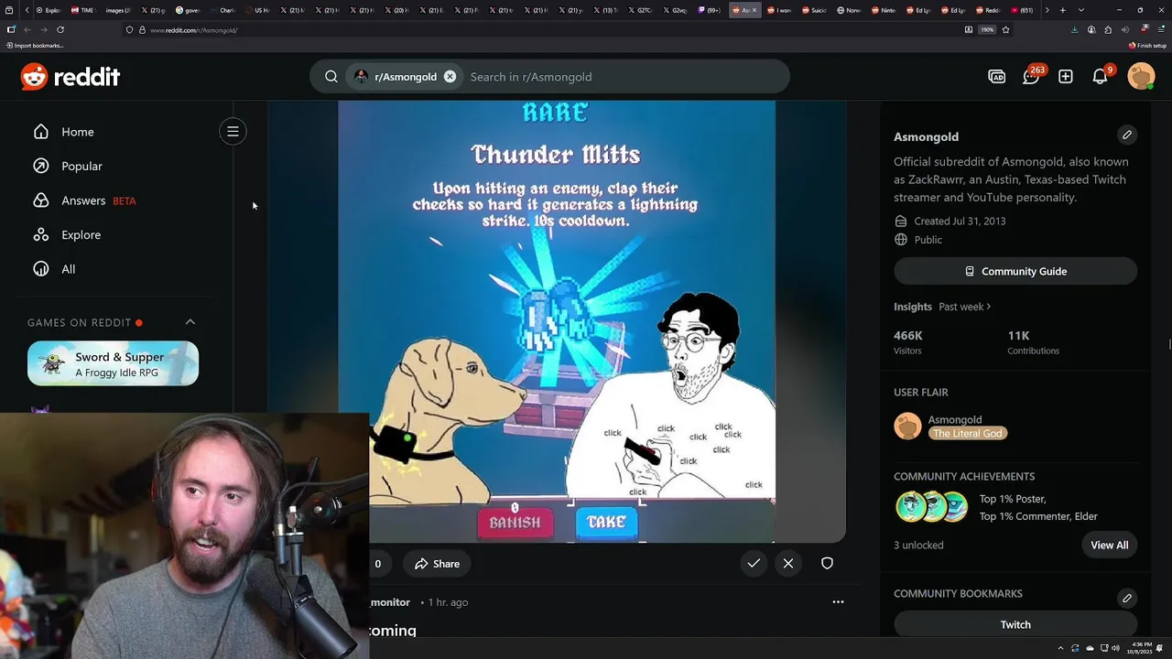Click the community achievements badges
Viewport: 1172px width, 659px height.
tap(932, 506)
